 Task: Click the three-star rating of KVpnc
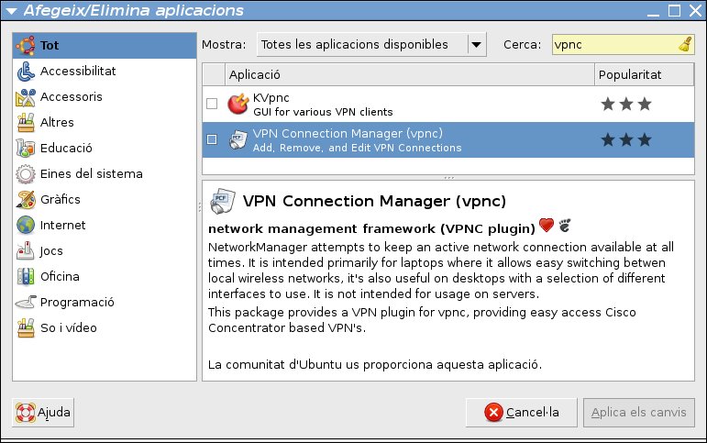tap(626, 105)
